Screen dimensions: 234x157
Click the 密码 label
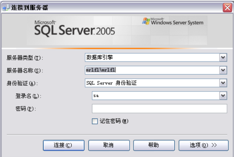click(x=26, y=109)
